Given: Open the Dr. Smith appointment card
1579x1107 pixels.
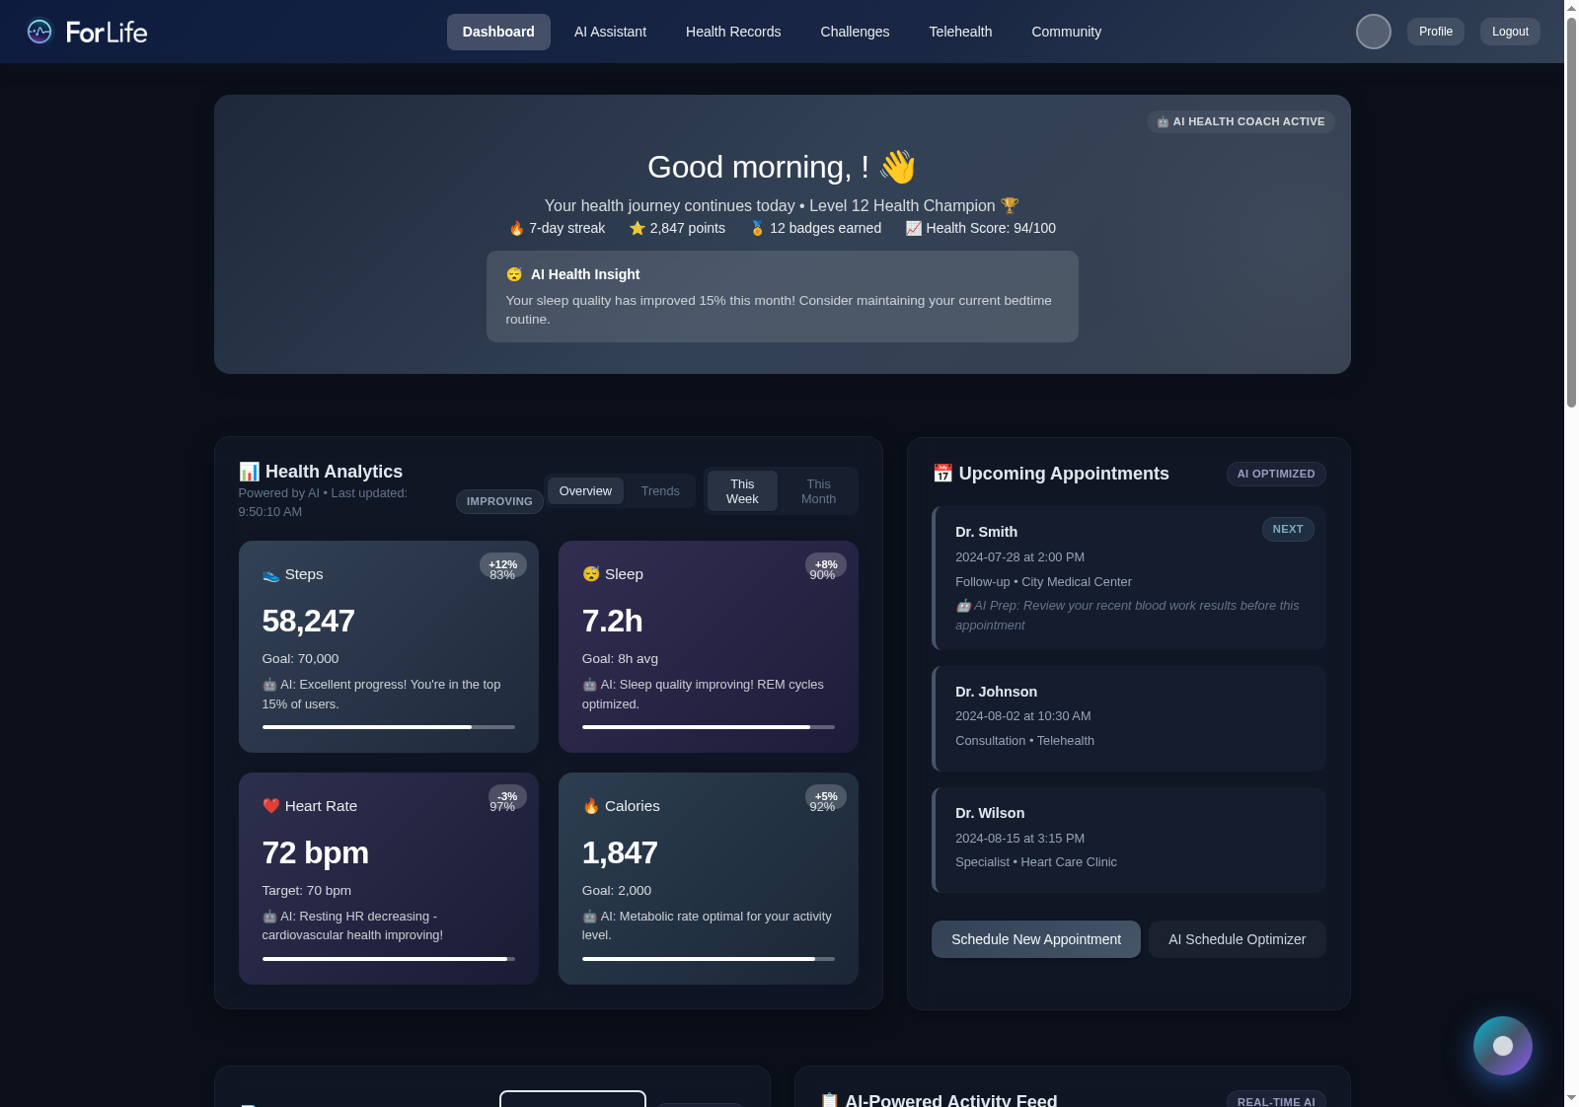Looking at the screenshot, I should pyautogui.click(x=1129, y=578).
